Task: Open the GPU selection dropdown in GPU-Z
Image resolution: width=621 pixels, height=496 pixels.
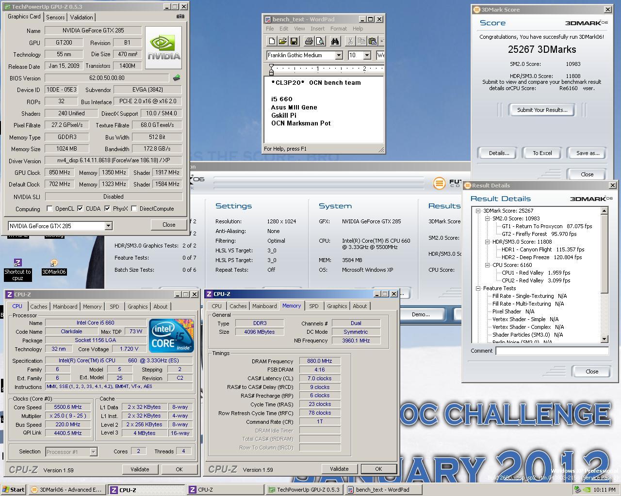Action: (108, 226)
